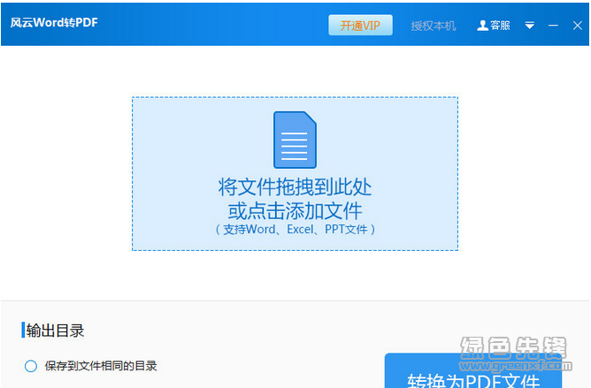Viewport: 591px width, 388px height.
Task: Select 保存到文件相同的目录 radio option
Action: tap(31, 366)
